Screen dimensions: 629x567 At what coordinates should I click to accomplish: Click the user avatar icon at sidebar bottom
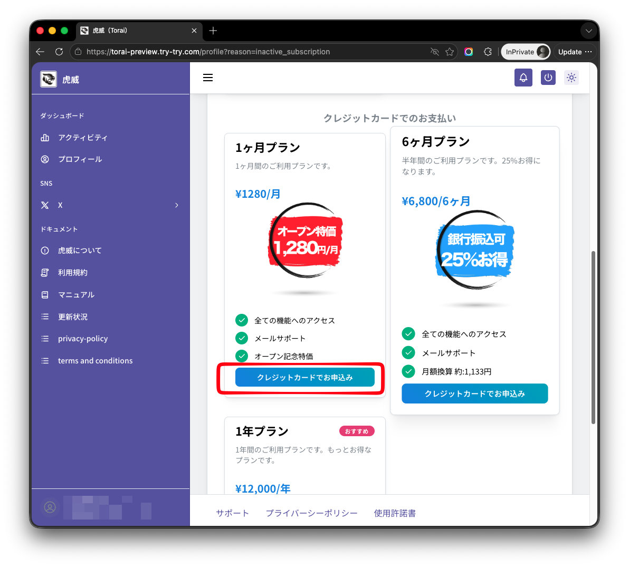(x=50, y=507)
